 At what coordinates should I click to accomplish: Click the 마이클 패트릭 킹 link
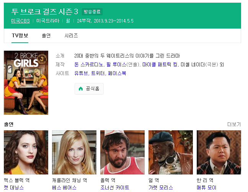tap(160, 64)
